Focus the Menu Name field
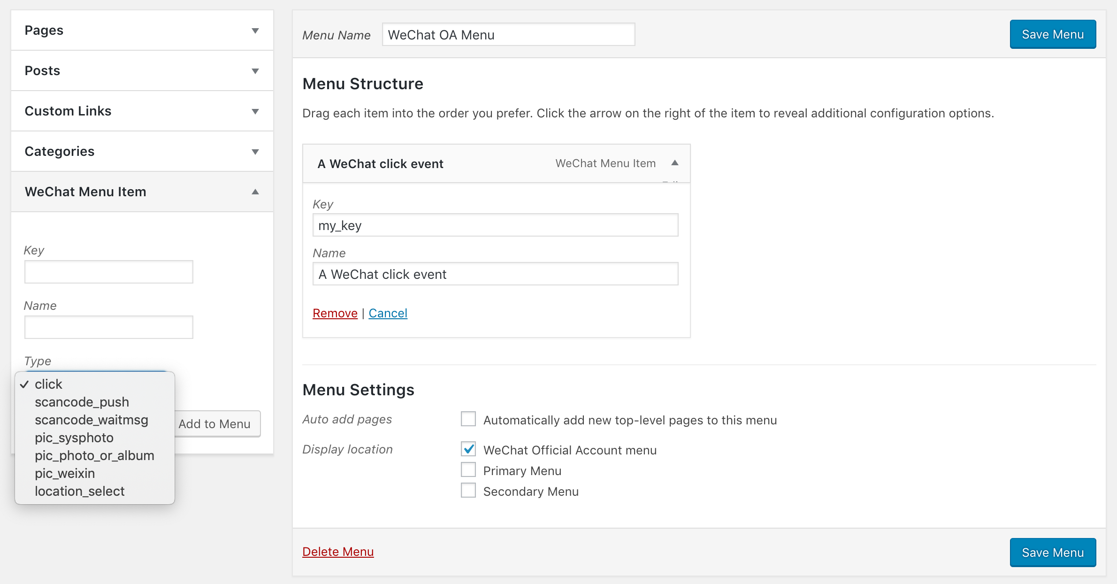The width and height of the screenshot is (1117, 584). 508,35
